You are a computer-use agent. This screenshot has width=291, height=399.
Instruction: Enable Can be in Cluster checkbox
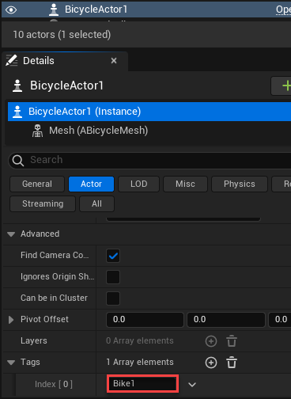tap(113, 298)
